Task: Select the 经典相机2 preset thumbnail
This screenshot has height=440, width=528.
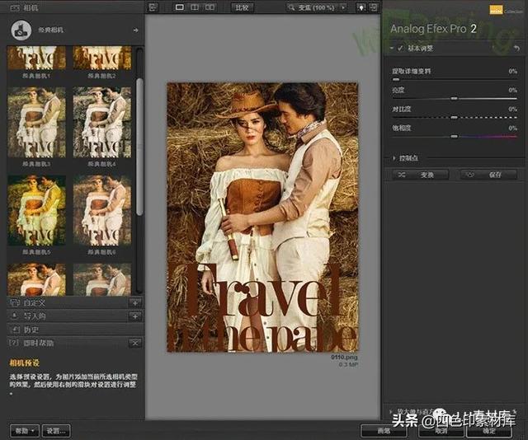Action: pyautogui.click(x=102, y=58)
